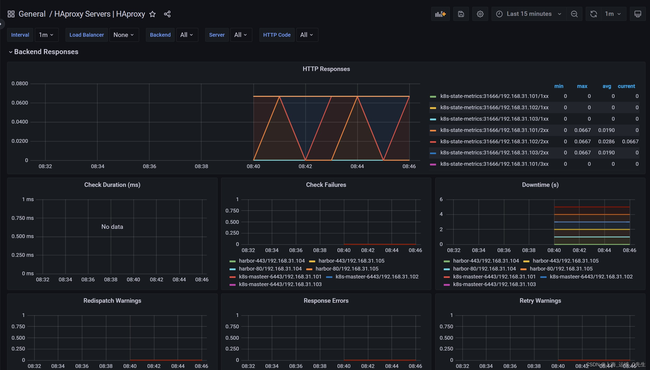The width and height of the screenshot is (650, 370).
Task: Open the 1m auto-refresh interval dropdown
Action: point(613,14)
